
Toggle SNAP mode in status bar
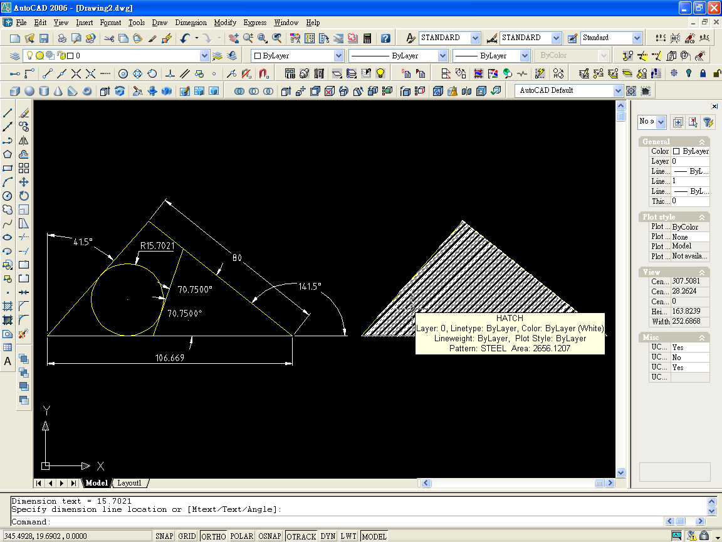pos(164,536)
